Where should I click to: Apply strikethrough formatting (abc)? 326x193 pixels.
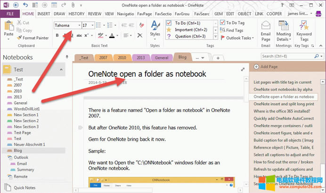79,35
